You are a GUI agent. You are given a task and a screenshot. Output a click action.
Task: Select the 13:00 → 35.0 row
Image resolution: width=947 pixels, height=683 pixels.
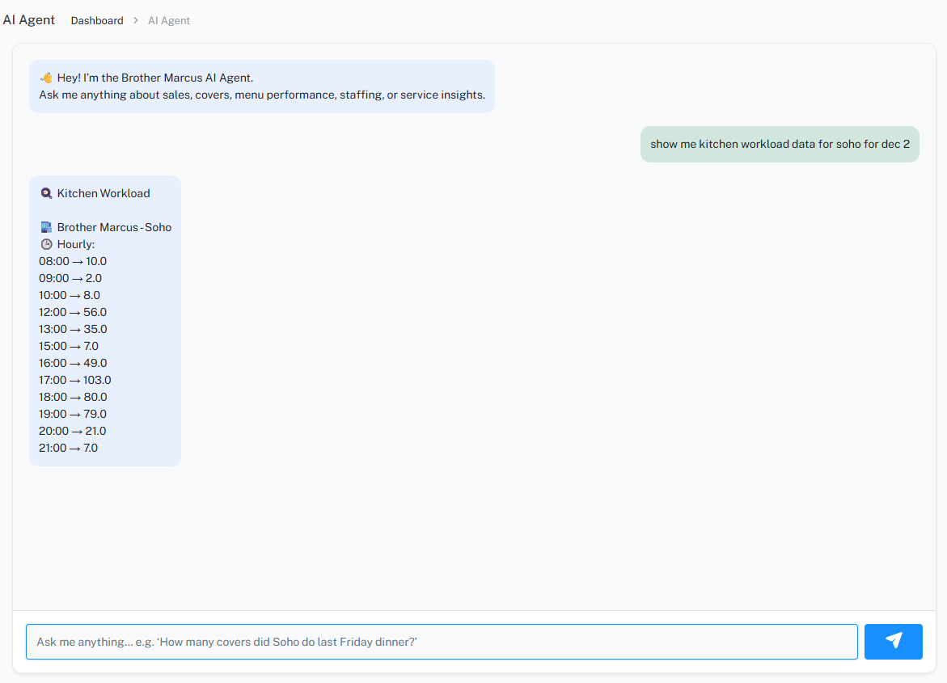pyautogui.click(x=73, y=328)
